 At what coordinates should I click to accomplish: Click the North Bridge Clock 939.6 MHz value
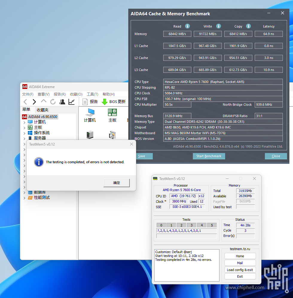[x=269, y=105]
